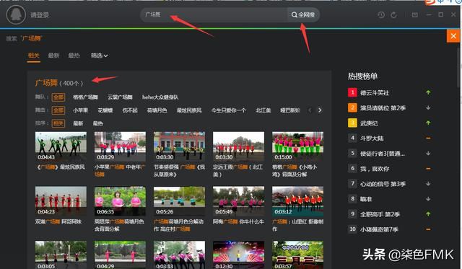Open hot search 我，喜欢你
Viewport: 462px width, 269px height.
[375, 169]
